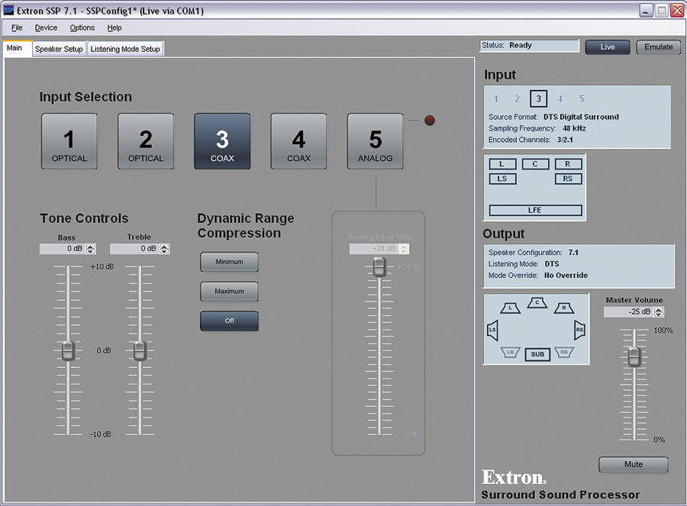Switch to Emulate mode
The image size is (687, 506).
(x=658, y=47)
